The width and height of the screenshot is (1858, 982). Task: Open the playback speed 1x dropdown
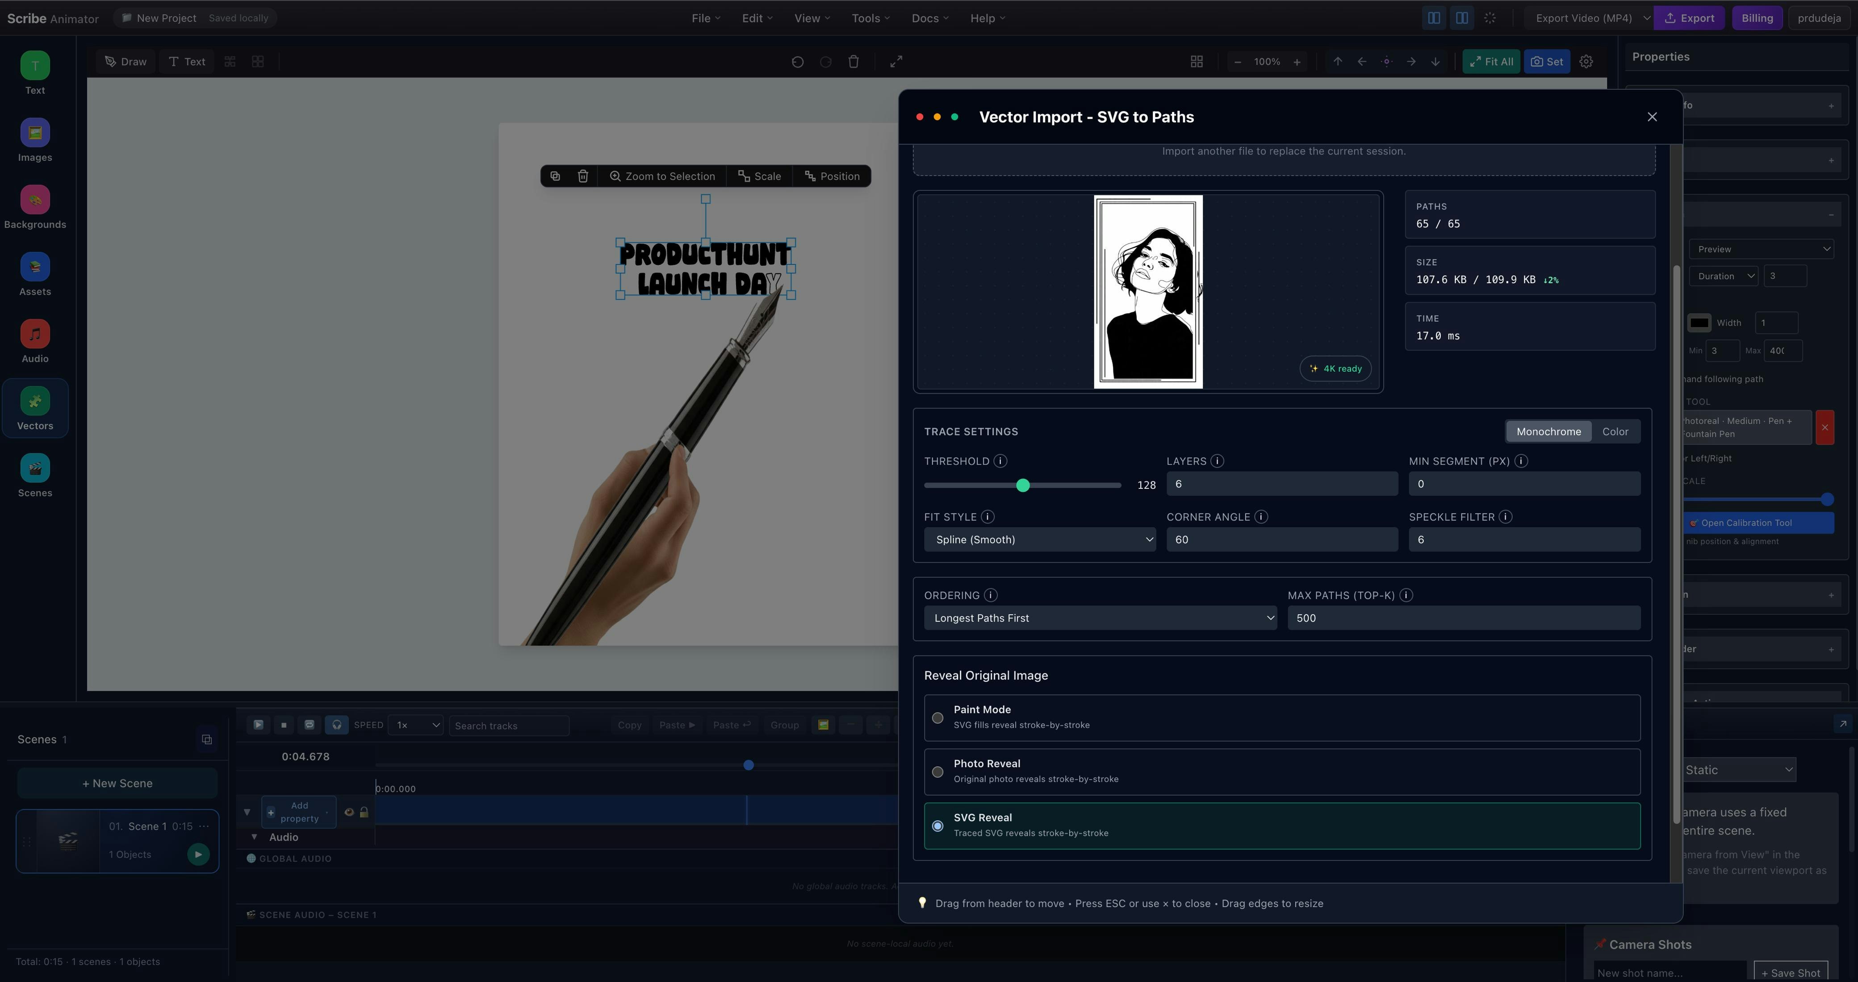tap(416, 725)
